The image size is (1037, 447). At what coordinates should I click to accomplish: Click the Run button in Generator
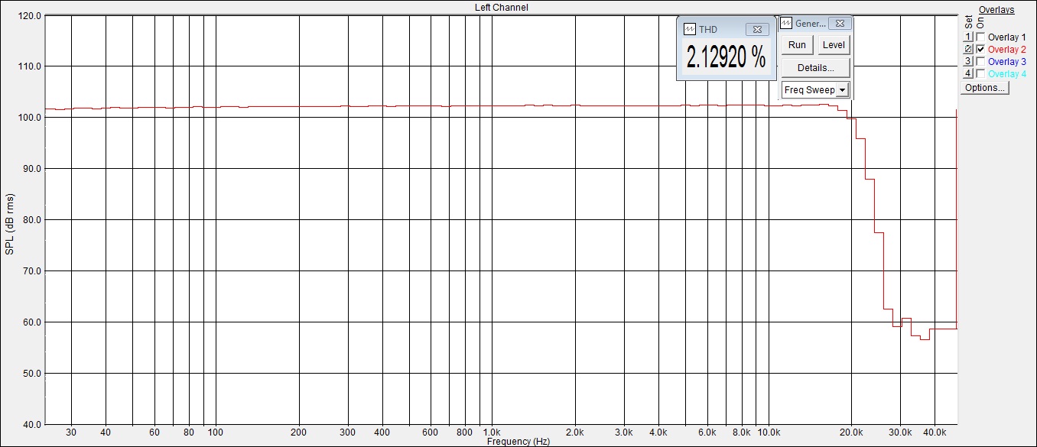coord(797,45)
